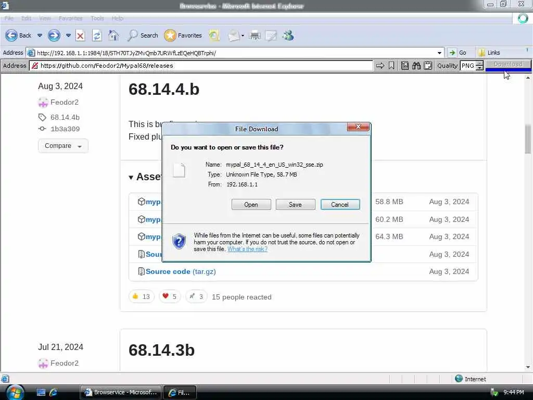The image size is (533, 400).
Task: Open the Tools menu
Action: (97, 18)
